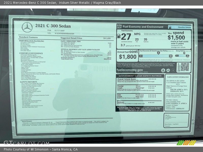Screen dimensions: 203x152
Task: Click the DOT seal icon nearest the QR code
Action: pyautogui.click(x=173, y=70)
